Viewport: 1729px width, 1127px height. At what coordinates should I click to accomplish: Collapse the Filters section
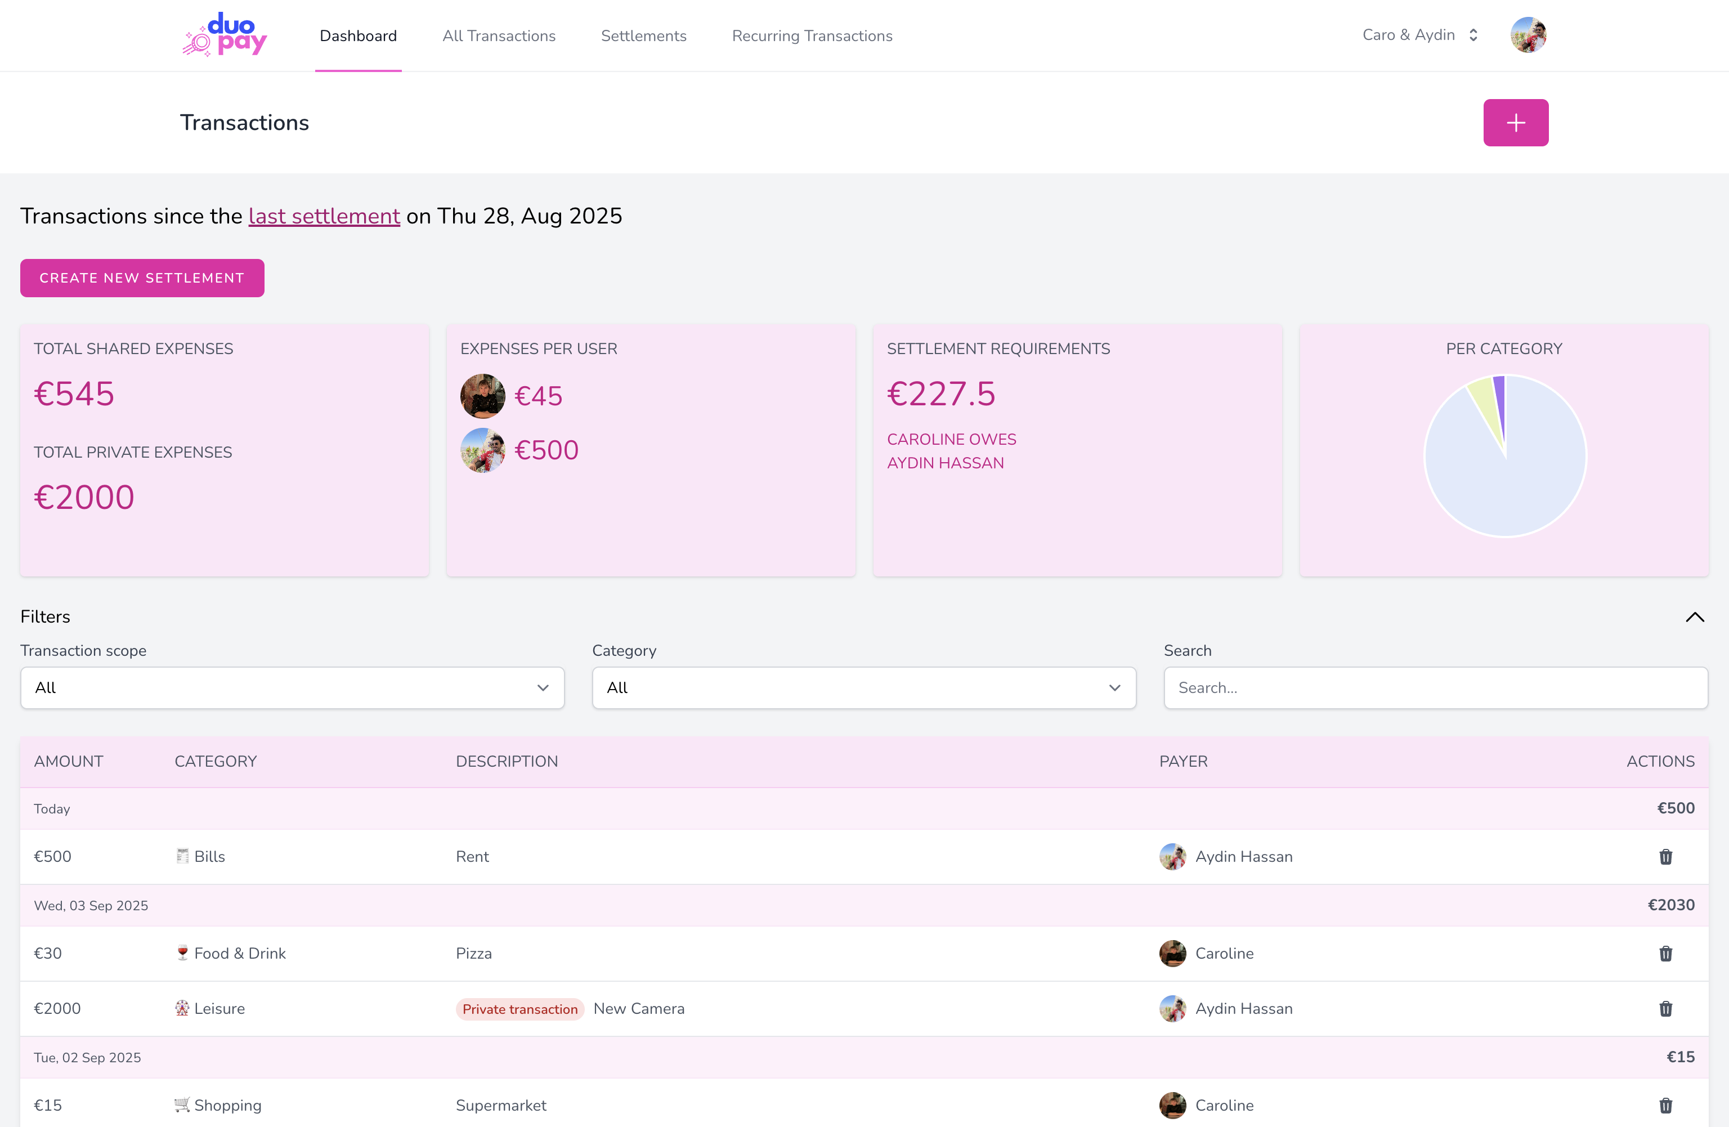point(1696,617)
